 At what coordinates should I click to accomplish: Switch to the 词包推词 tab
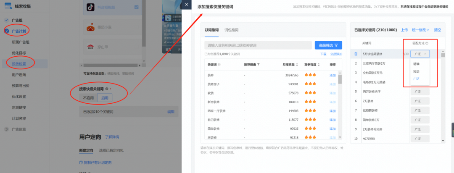(231, 30)
